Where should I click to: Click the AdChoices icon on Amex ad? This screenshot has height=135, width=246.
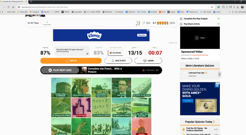tap(217, 84)
